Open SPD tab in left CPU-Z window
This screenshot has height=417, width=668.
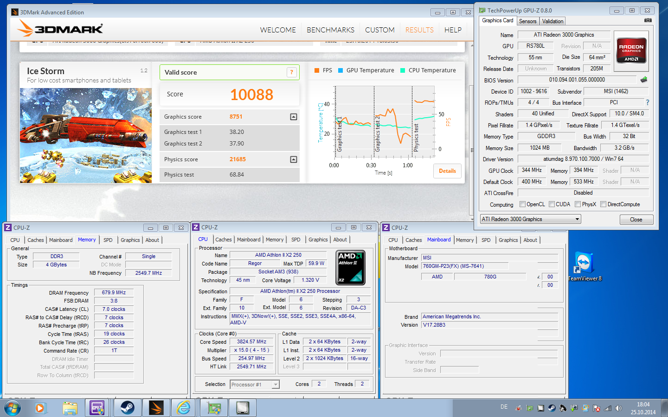(108, 240)
